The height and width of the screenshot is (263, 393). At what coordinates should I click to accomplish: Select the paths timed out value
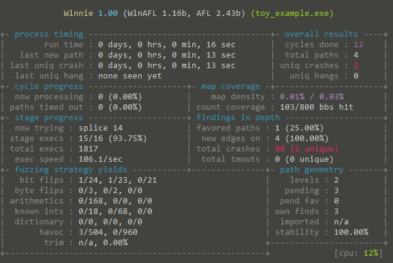click(120, 107)
